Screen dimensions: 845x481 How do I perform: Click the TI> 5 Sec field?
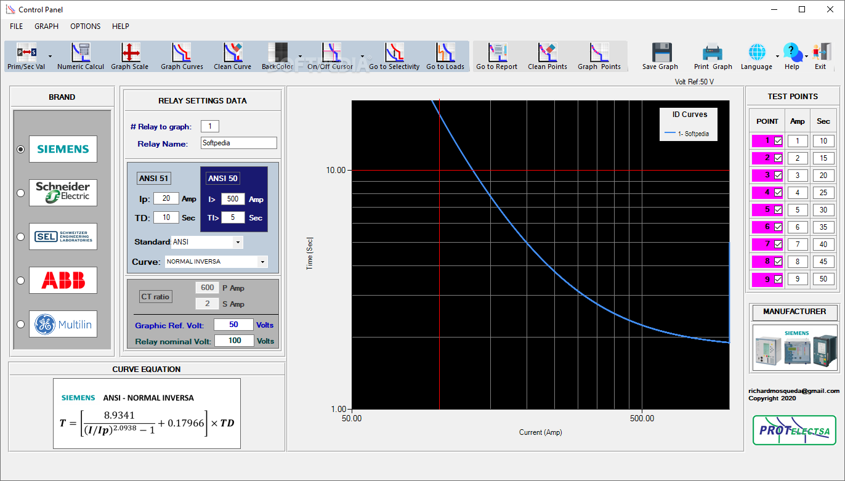pos(233,217)
